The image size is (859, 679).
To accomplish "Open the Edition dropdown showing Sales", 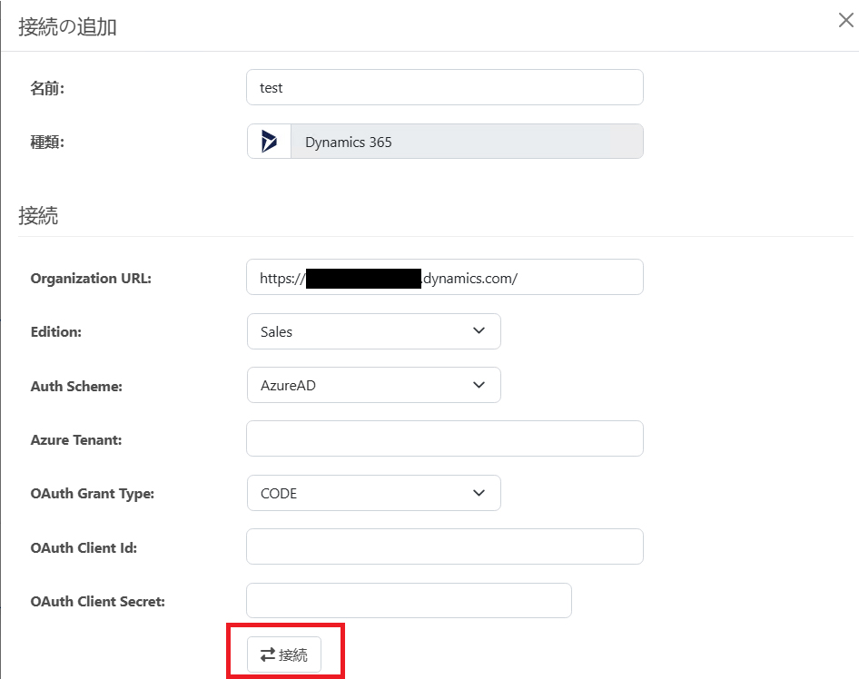I will pos(373,331).
